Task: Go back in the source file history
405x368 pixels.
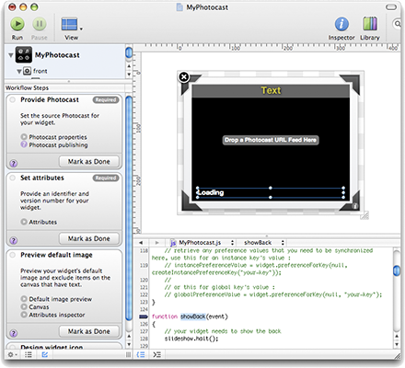Action: pos(141,243)
